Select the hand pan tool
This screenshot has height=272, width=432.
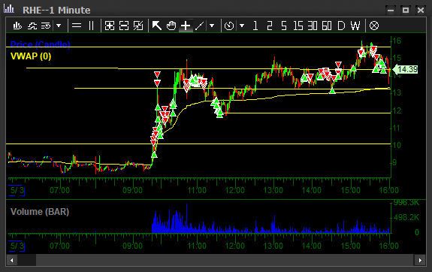point(171,26)
